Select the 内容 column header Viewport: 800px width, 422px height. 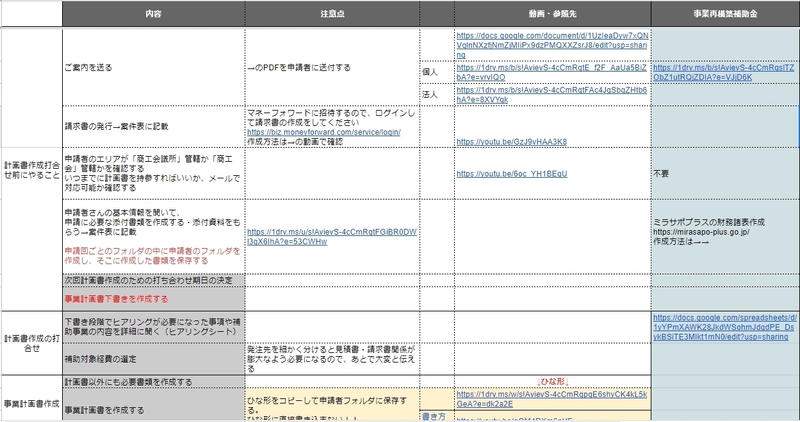tap(154, 14)
